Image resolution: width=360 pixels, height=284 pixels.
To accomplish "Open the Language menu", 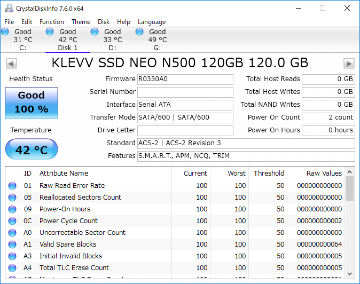I will pos(152,22).
